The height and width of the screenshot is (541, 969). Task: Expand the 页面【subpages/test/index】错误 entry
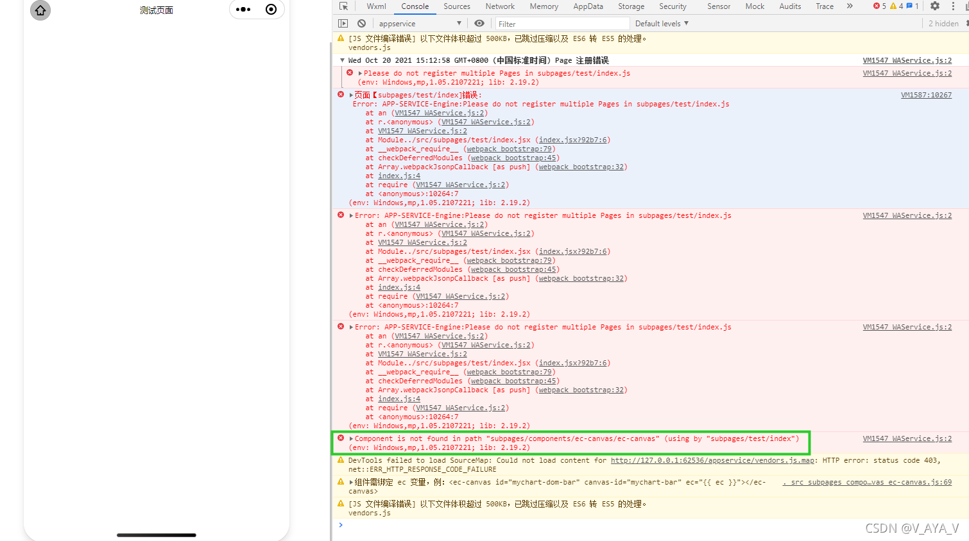(351, 95)
